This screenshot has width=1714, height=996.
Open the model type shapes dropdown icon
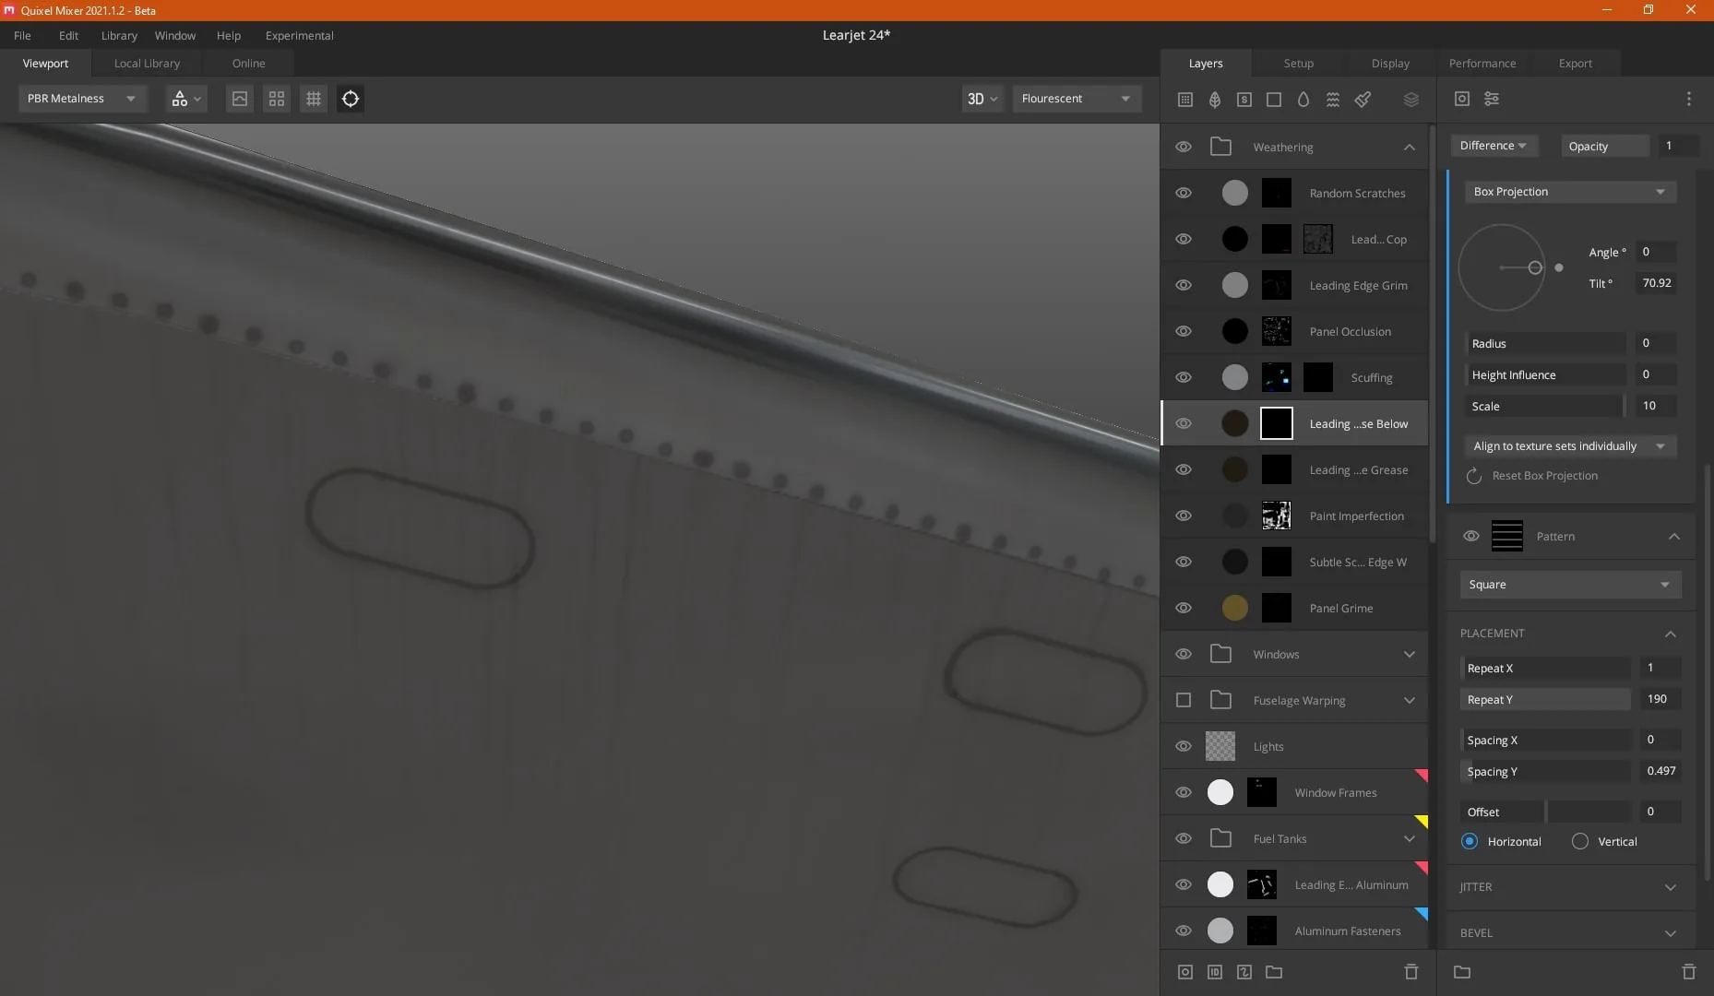[186, 99]
